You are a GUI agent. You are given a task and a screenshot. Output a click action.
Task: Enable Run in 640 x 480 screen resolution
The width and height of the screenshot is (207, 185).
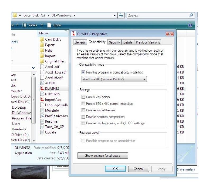(83, 103)
